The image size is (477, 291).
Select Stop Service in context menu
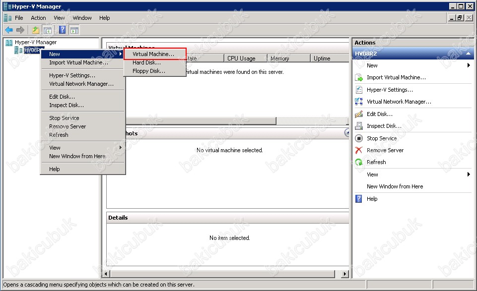point(82,118)
